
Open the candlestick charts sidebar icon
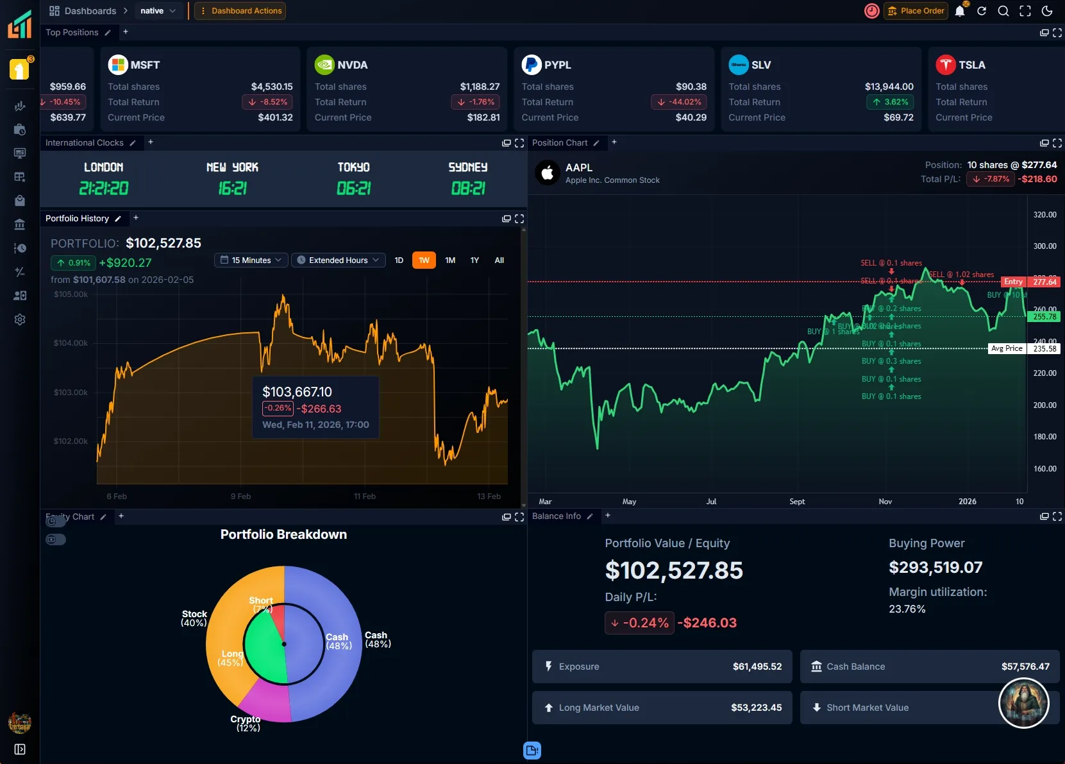pyautogui.click(x=20, y=106)
